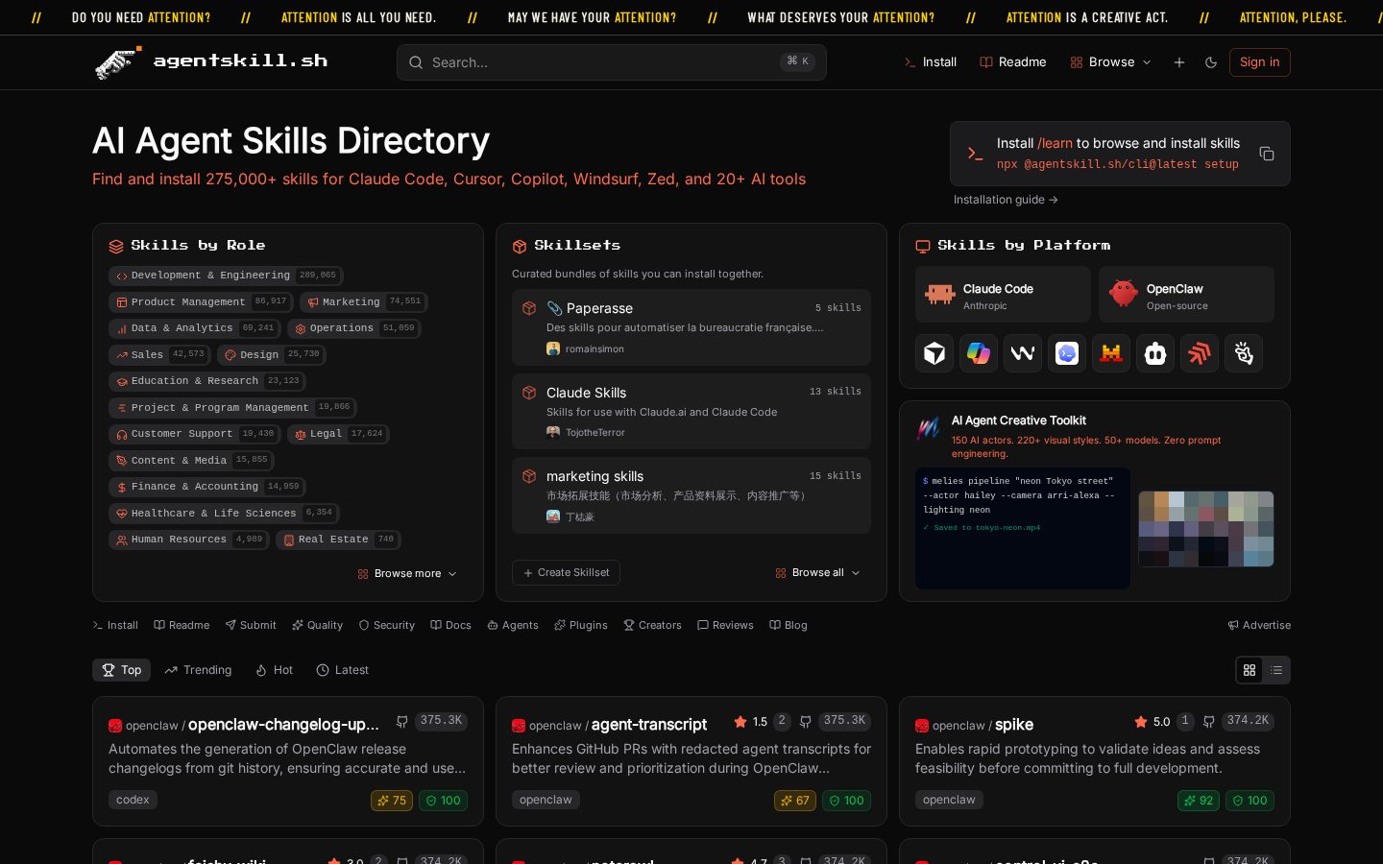Click the Claude Skills skillset box icon
Viewport: 1383px width, 864px height.
click(x=529, y=393)
